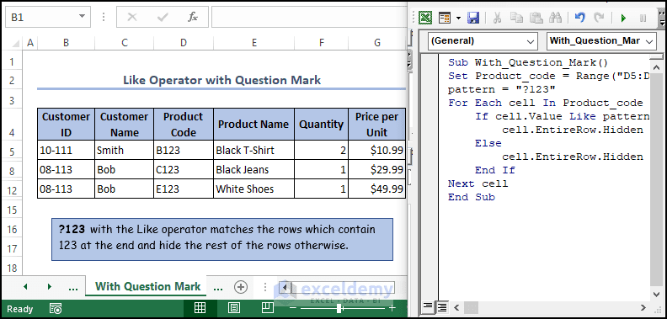Select column D header
The height and width of the screenshot is (319, 667).
184,43
